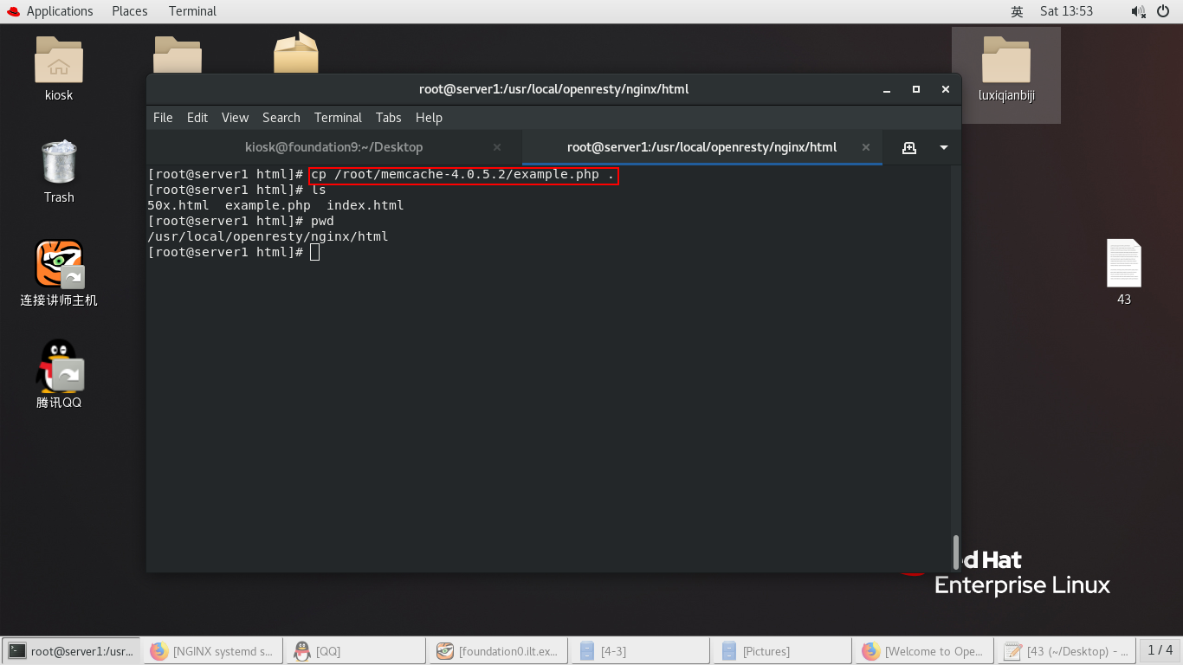Click example.php in the ls output
This screenshot has width=1183, height=665.
pos(268,205)
